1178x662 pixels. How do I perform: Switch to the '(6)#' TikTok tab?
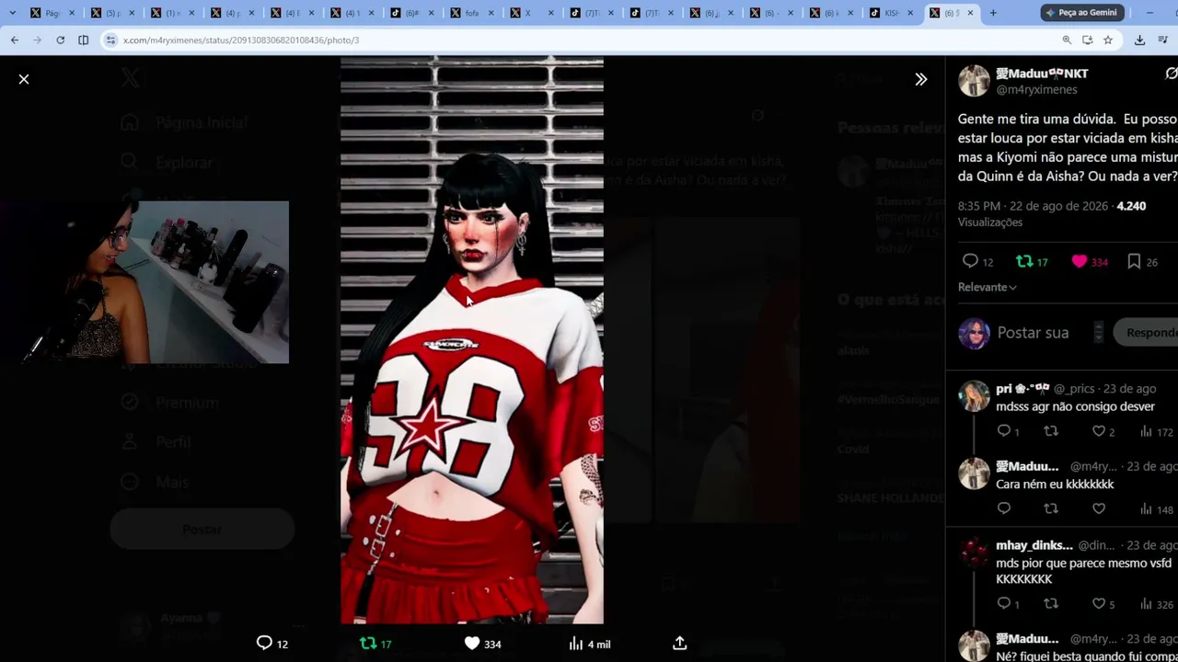click(412, 13)
